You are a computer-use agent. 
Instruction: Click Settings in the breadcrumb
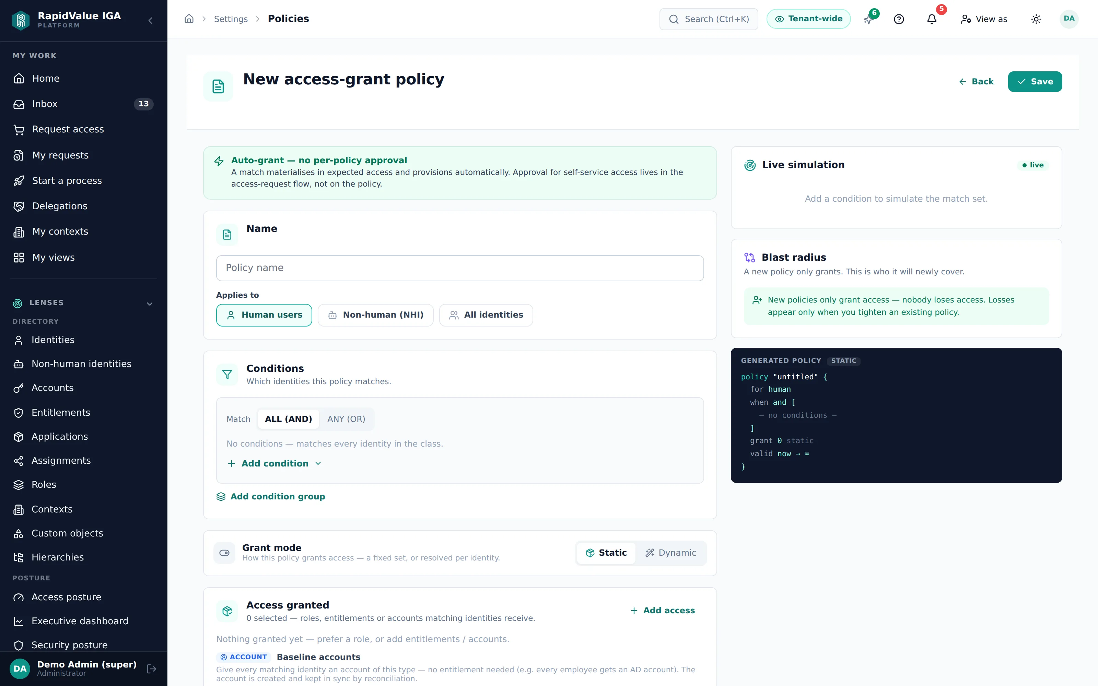[x=231, y=19]
